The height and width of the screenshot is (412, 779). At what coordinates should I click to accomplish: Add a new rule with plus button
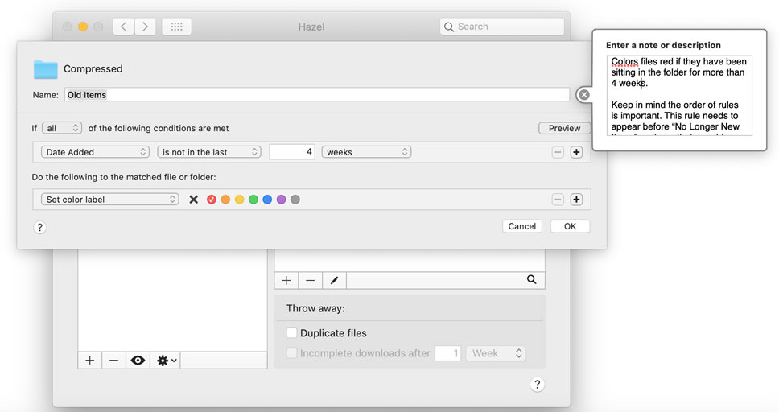tap(286, 280)
